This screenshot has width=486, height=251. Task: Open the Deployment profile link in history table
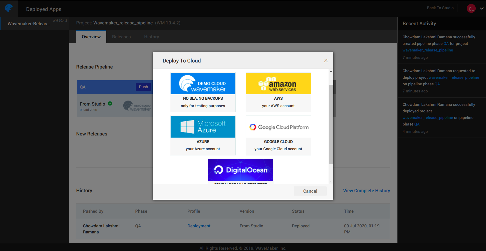pos(199,226)
